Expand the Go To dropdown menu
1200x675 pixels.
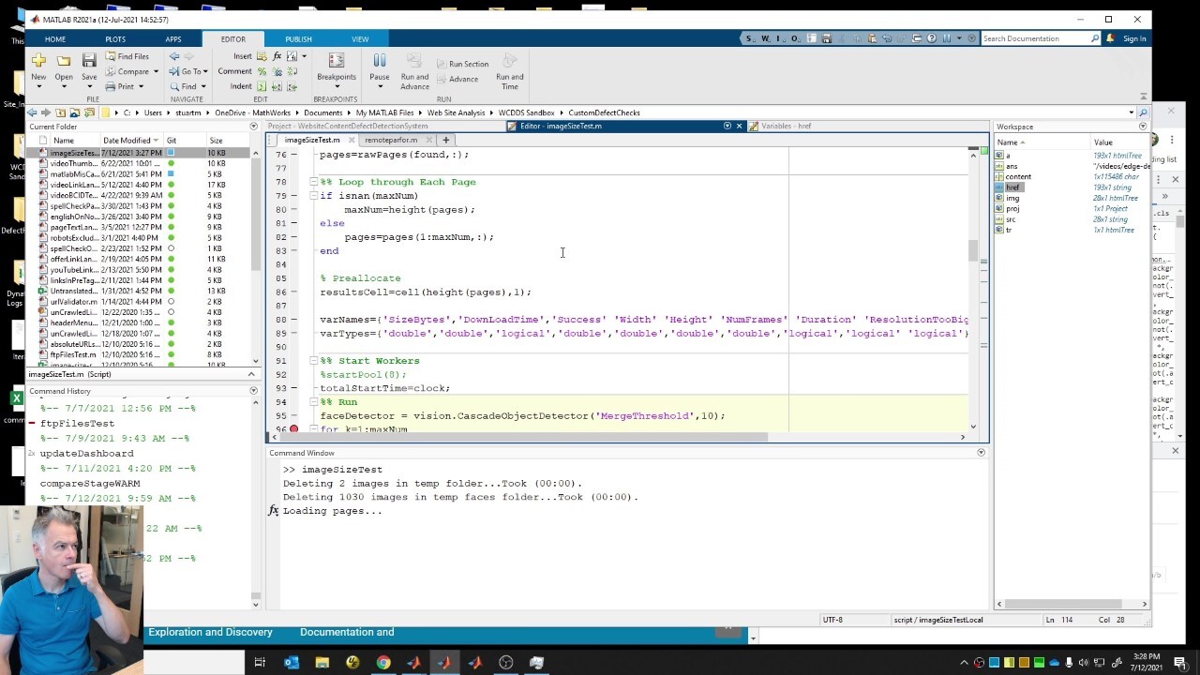(x=204, y=71)
